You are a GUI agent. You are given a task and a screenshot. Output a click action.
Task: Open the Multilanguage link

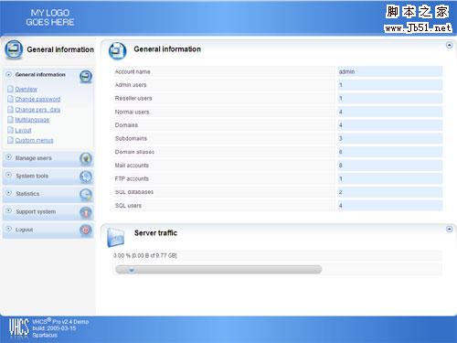point(32,120)
